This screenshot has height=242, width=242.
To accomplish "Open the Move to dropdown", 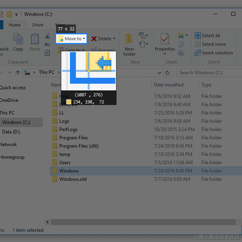I will click(x=71, y=39).
